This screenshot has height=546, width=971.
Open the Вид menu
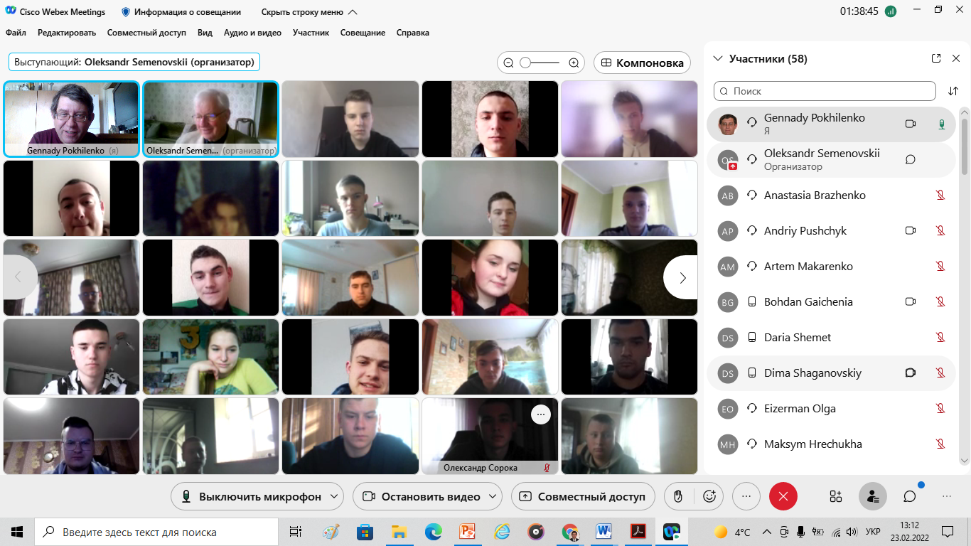click(x=205, y=33)
